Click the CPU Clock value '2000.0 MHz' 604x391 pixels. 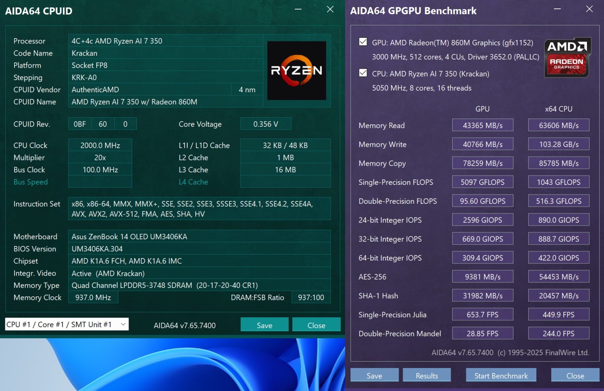point(100,145)
